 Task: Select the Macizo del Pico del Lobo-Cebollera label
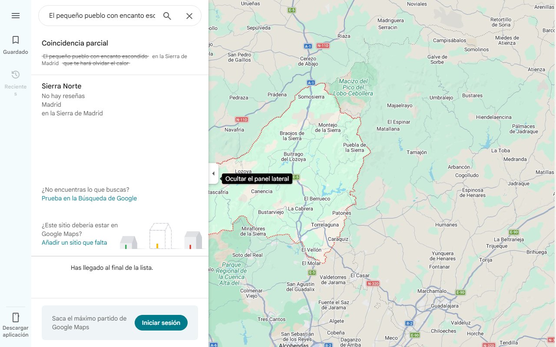coord(354,85)
